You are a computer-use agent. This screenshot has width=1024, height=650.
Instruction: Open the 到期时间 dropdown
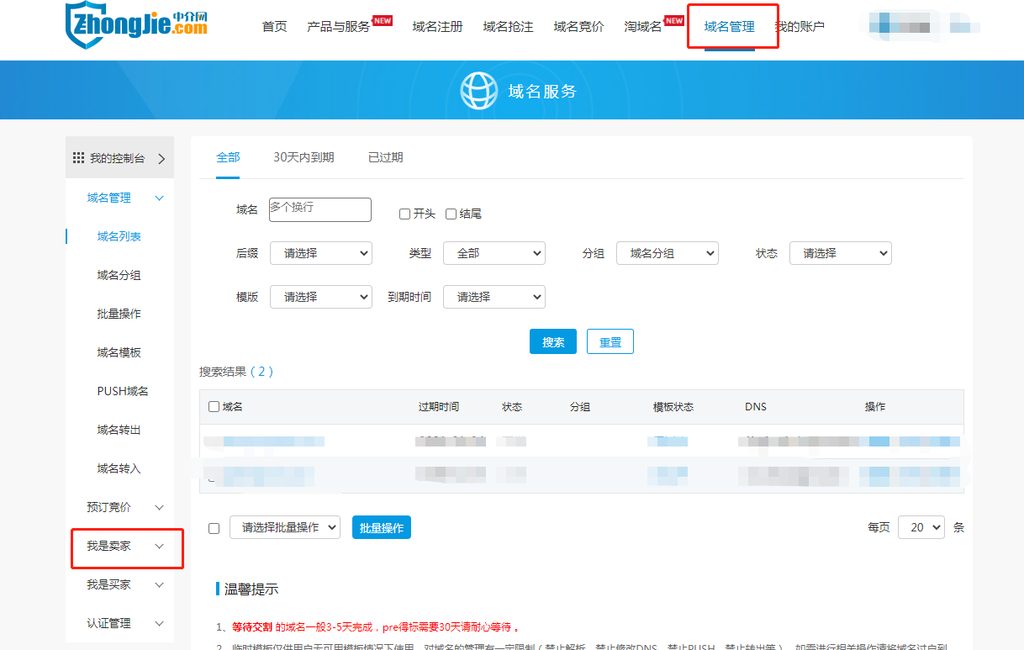(x=494, y=297)
